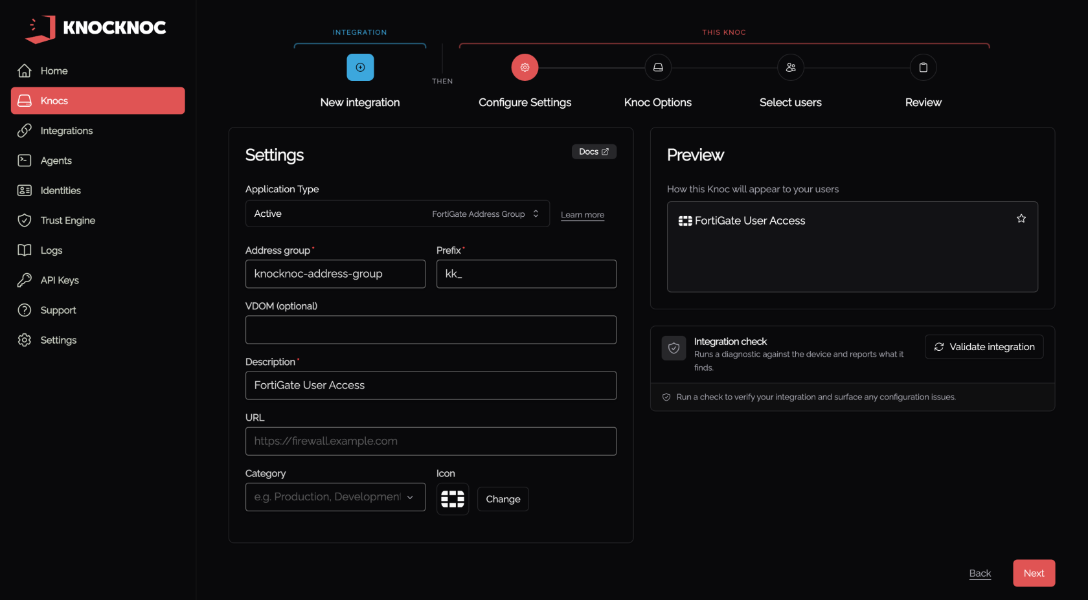Click the Settings gear icon in sidebar
The image size is (1088, 600).
point(25,340)
